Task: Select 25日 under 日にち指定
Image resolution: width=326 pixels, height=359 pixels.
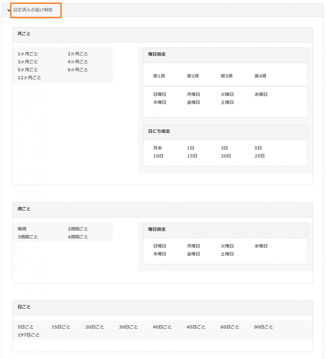Action: 259,156
